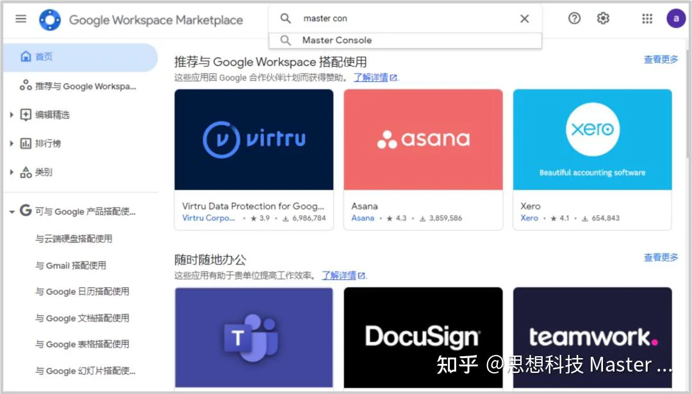The image size is (692, 394).
Task: Click 查看更多 for 随时随地办公 section
Action: point(661,258)
